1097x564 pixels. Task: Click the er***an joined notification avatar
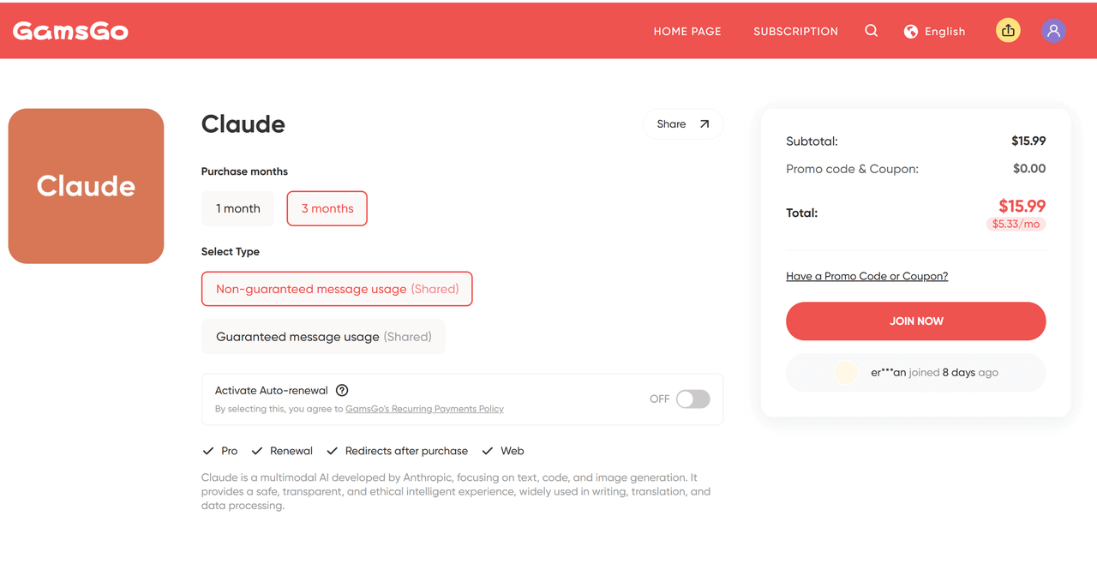pos(846,373)
